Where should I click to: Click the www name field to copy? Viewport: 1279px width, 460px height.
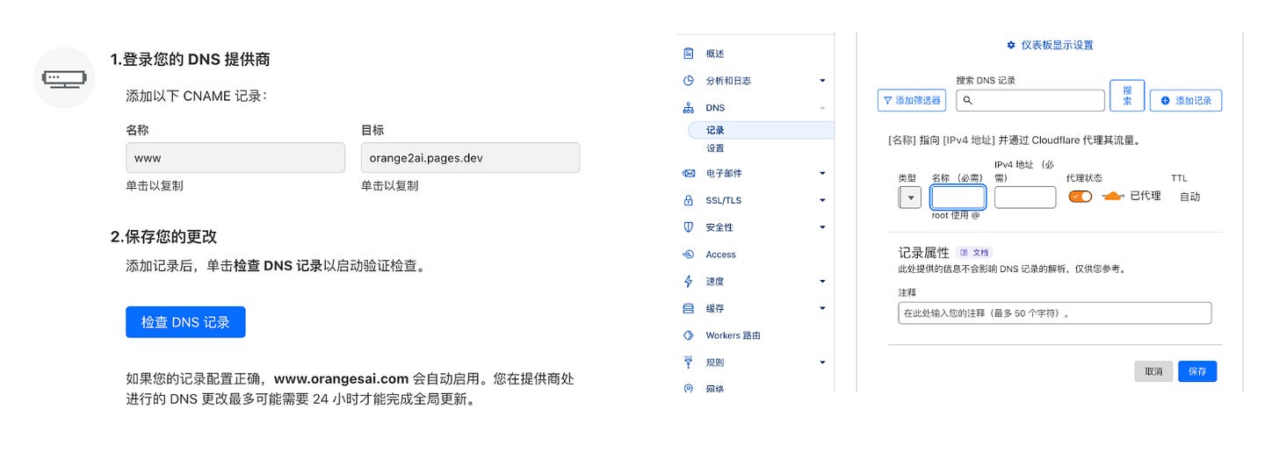[x=235, y=158]
